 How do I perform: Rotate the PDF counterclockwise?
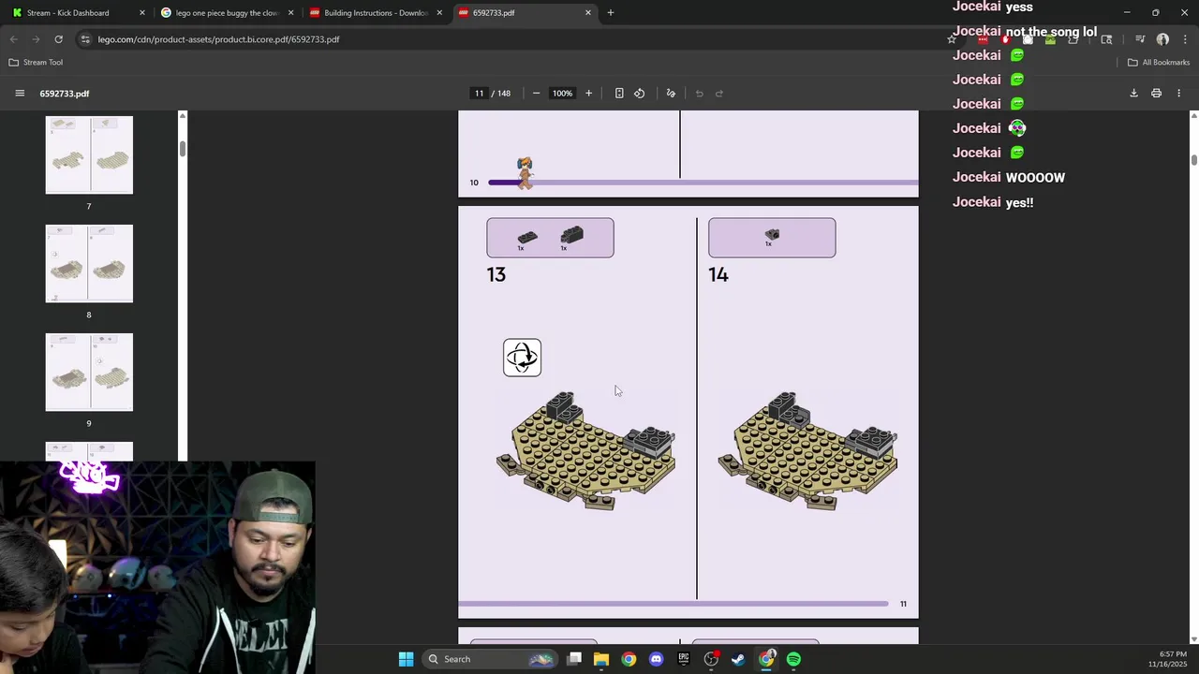[640, 94]
